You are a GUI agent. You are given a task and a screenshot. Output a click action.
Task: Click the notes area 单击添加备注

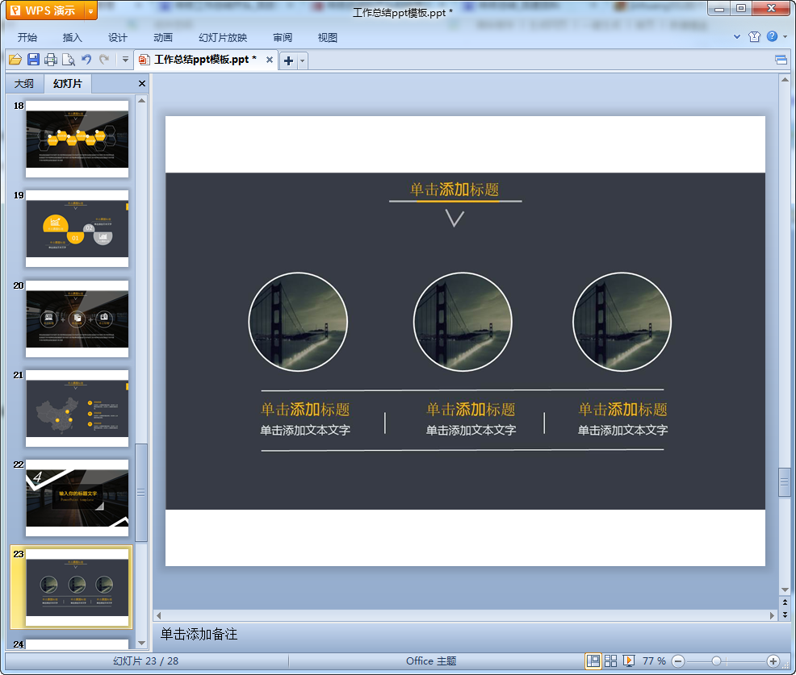(x=199, y=634)
